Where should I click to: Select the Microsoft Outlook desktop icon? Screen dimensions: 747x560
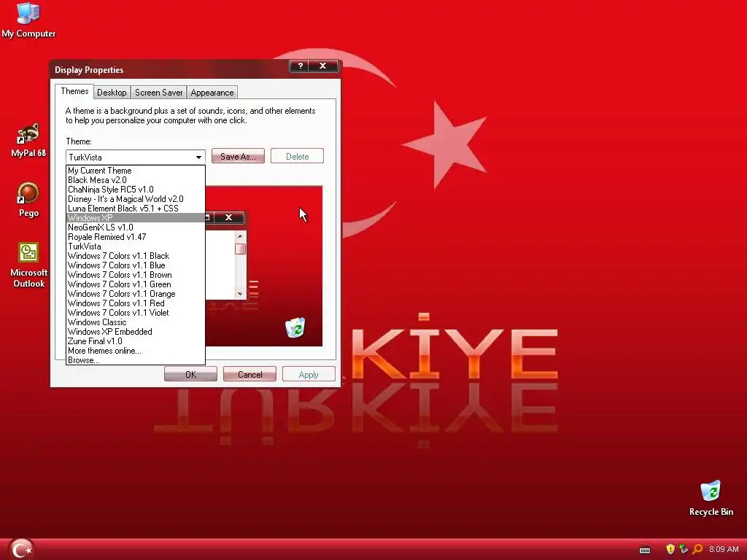(28, 265)
